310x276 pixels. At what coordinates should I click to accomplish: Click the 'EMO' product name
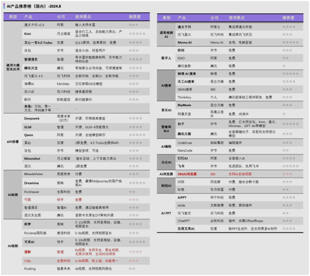point(181,58)
